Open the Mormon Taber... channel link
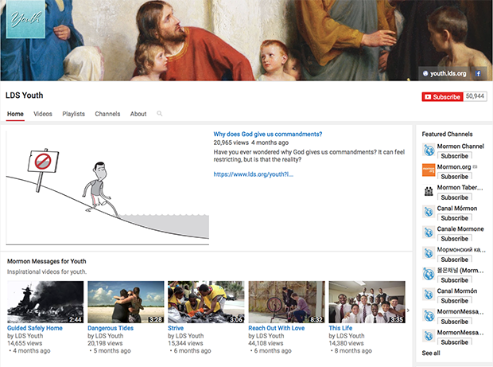493x367 pixels. coord(460,188)
